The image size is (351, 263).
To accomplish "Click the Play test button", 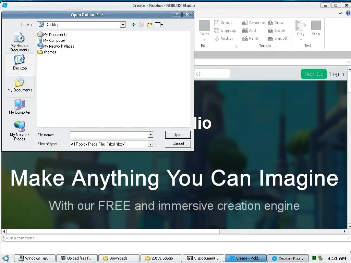I will [x=301, y=28].
